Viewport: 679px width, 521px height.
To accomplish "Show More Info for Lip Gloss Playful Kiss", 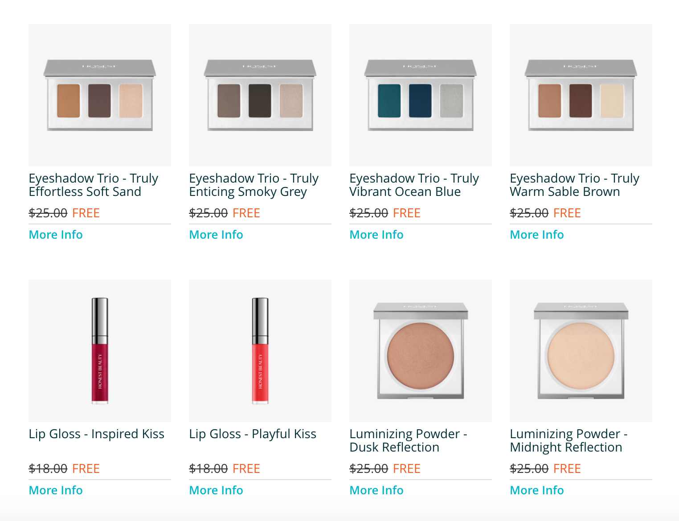I will pos(216,490).
